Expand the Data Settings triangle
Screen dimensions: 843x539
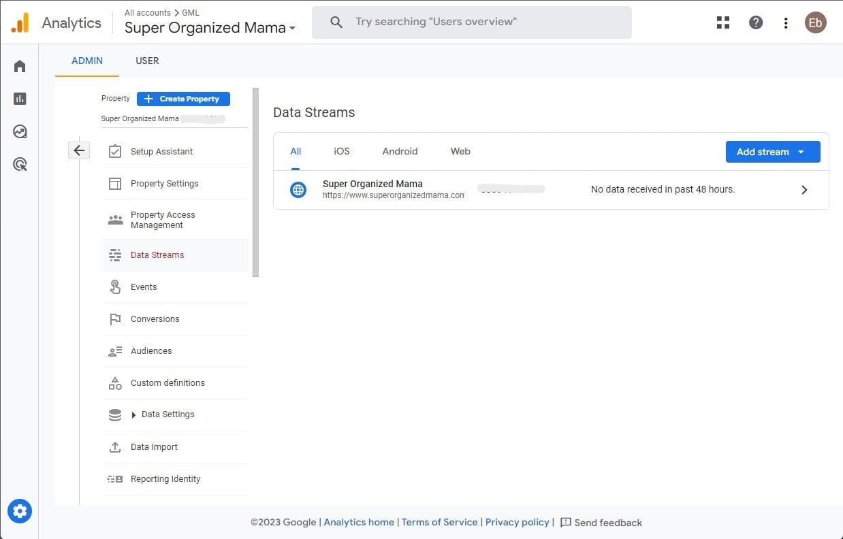click(x=133, y=415)
